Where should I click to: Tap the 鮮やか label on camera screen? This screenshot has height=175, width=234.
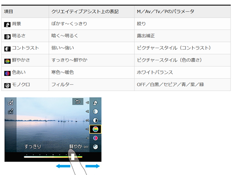click(76, 147)
